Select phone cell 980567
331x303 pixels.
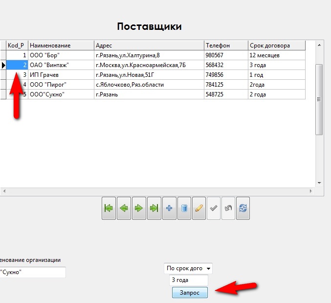(226, 55)
